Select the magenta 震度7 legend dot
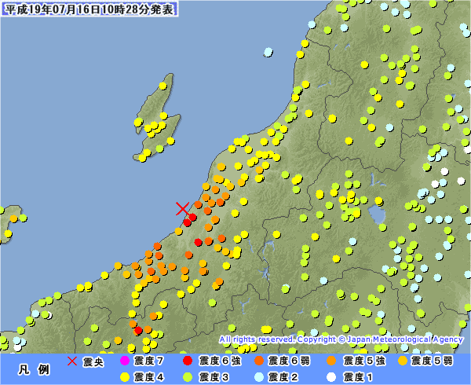Screen dimensions: 471x385 click(x=125, y=361)
